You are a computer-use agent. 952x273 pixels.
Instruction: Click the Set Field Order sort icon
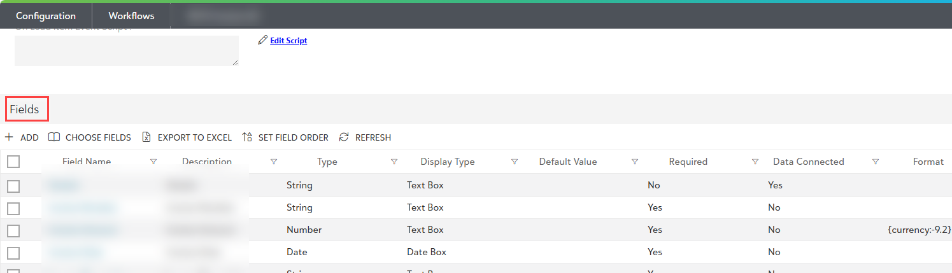247,137
